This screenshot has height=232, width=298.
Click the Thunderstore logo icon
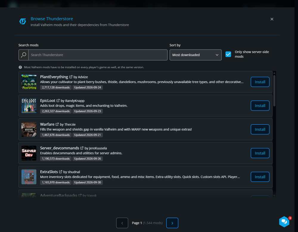[x=23, y=21]
